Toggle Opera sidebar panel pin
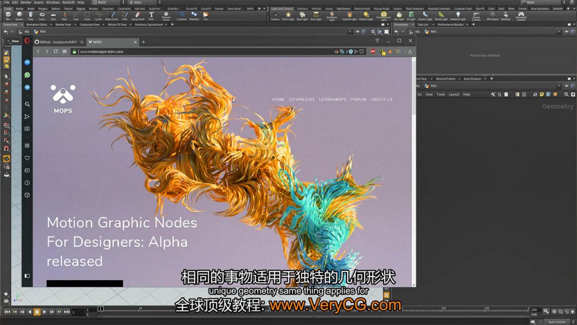This screenshot has height=325, width=577. pos(27,276)
